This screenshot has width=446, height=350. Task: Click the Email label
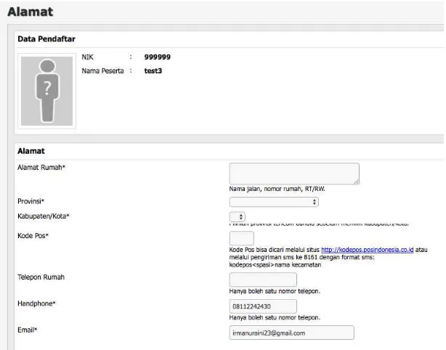point(28,330)
